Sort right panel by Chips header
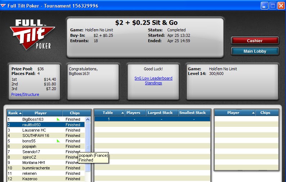Viewport: 286px width, 182px height. [x=267, y=113]
